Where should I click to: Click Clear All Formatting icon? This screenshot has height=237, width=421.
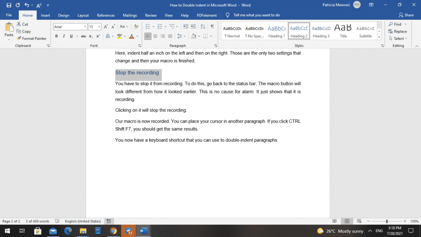136,26
